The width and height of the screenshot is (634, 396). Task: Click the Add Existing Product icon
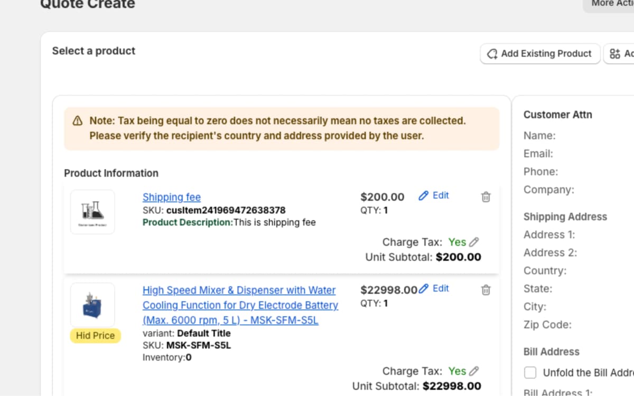click(x=492, y=54)
